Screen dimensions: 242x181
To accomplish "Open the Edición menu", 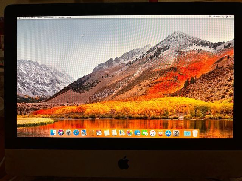I will (x=39, y=18).
